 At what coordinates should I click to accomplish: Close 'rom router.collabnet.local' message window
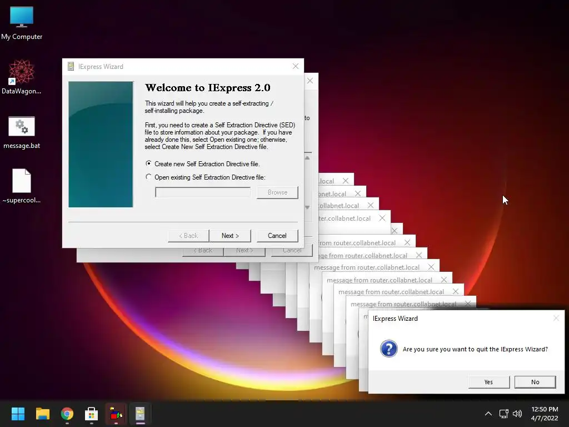click(407, 242)
